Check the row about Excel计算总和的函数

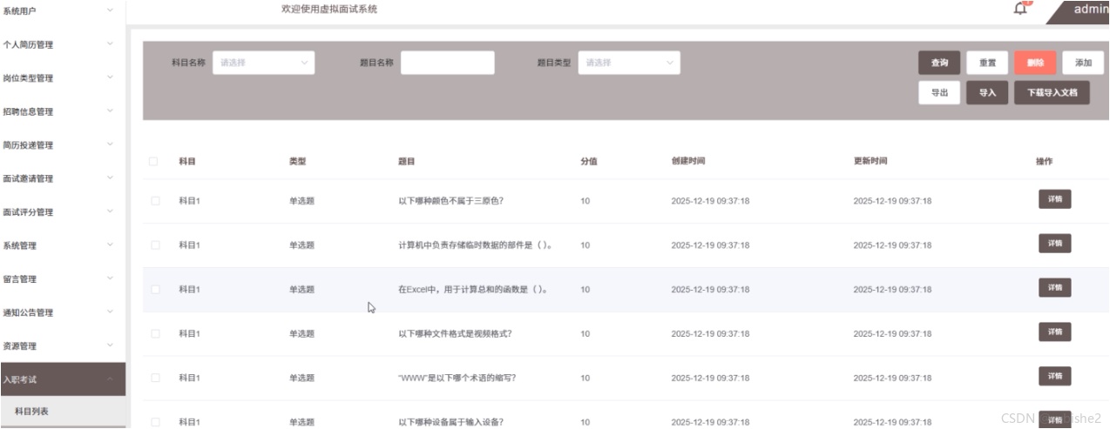click(155, 290)
